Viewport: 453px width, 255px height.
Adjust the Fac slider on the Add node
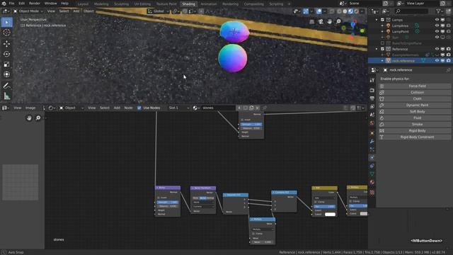click(x=324, y=206)
